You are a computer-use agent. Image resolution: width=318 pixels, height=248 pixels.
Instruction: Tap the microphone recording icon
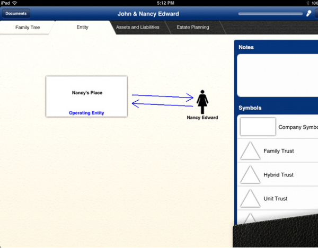(308, 14)
